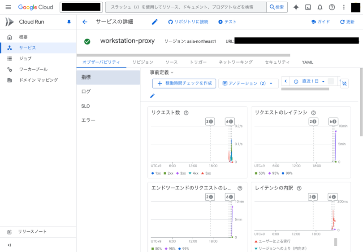Open Gemini AI assistant sparkle icon
Image resolution: width=363 pixels, height=252 pixels.
tap(296, 7)
